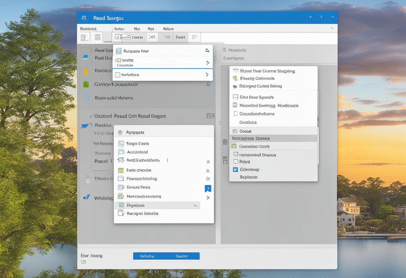Click the grid icon in the title bar
The width and height of the screenshot is (406, 278).
click(x=84, y=18)
